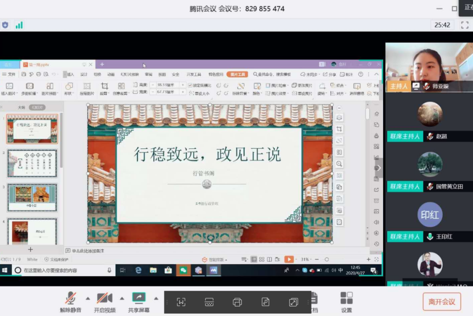Click the Reset Size (重设大小) button
The height and width of the screenshot is (316, 473).
(199, 93)
